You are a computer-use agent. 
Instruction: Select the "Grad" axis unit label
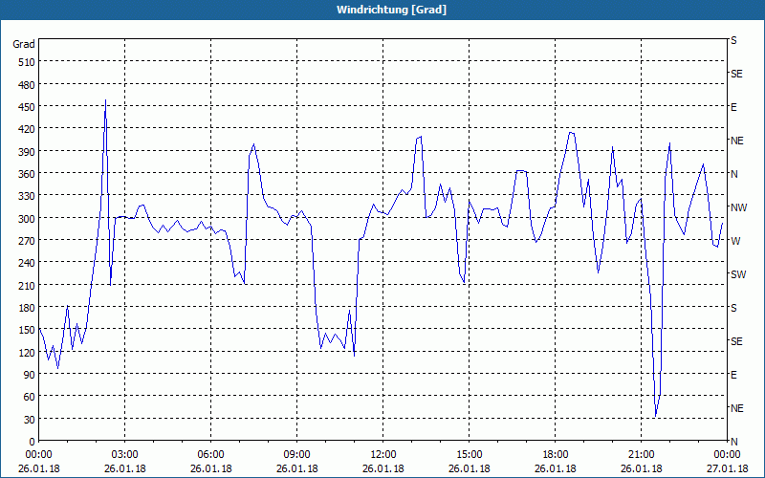click(24, 44)
